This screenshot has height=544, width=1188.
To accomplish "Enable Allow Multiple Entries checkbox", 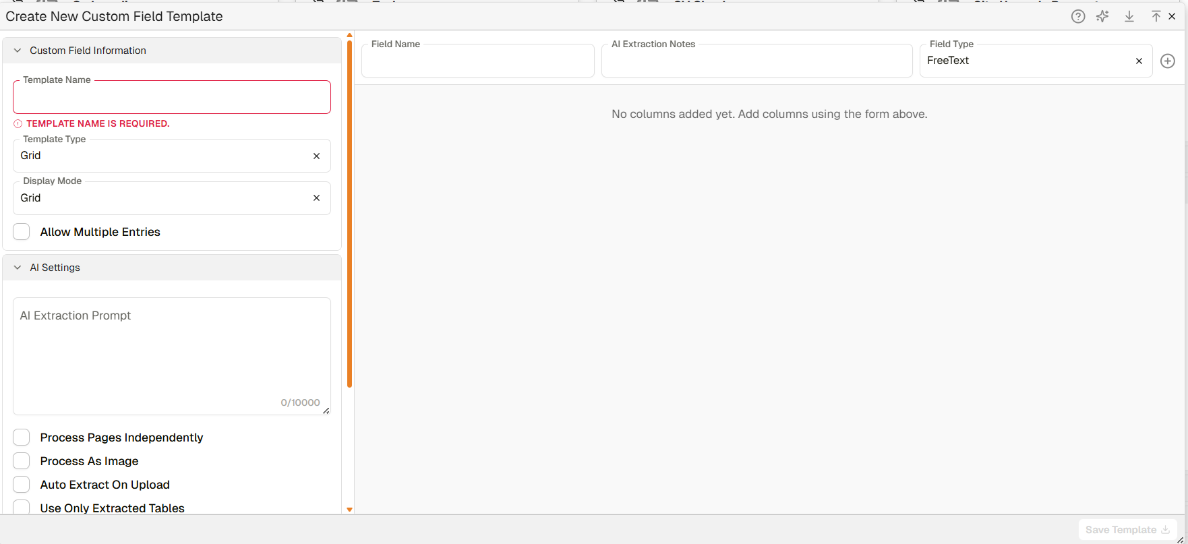I will tap(22, 232).
